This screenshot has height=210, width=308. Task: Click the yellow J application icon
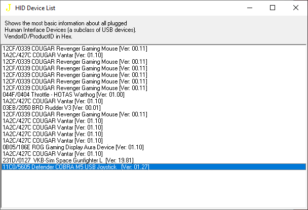[x=8, y=8]
